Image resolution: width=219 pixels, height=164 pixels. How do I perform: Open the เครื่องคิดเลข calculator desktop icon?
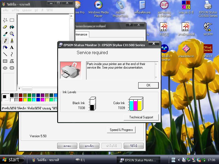coord(142,8)
